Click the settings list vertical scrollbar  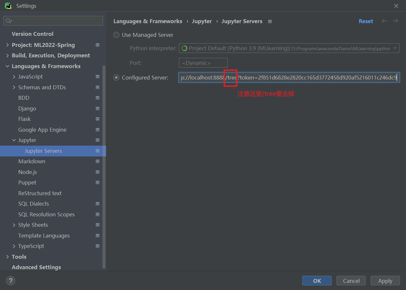(x=104, y=163)
